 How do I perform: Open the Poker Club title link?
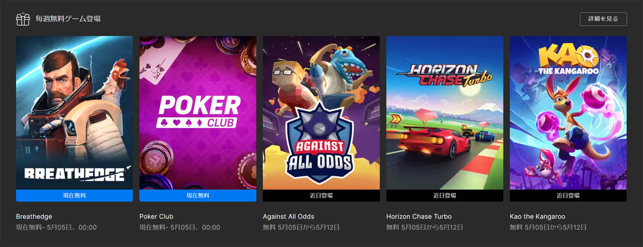pyautogui.click(x=156, y=216)
